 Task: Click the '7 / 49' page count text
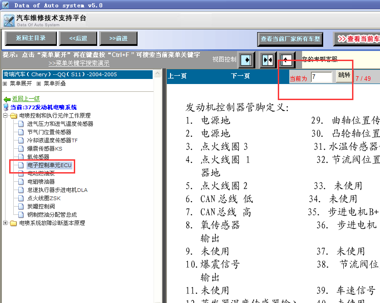pos(363,79)
